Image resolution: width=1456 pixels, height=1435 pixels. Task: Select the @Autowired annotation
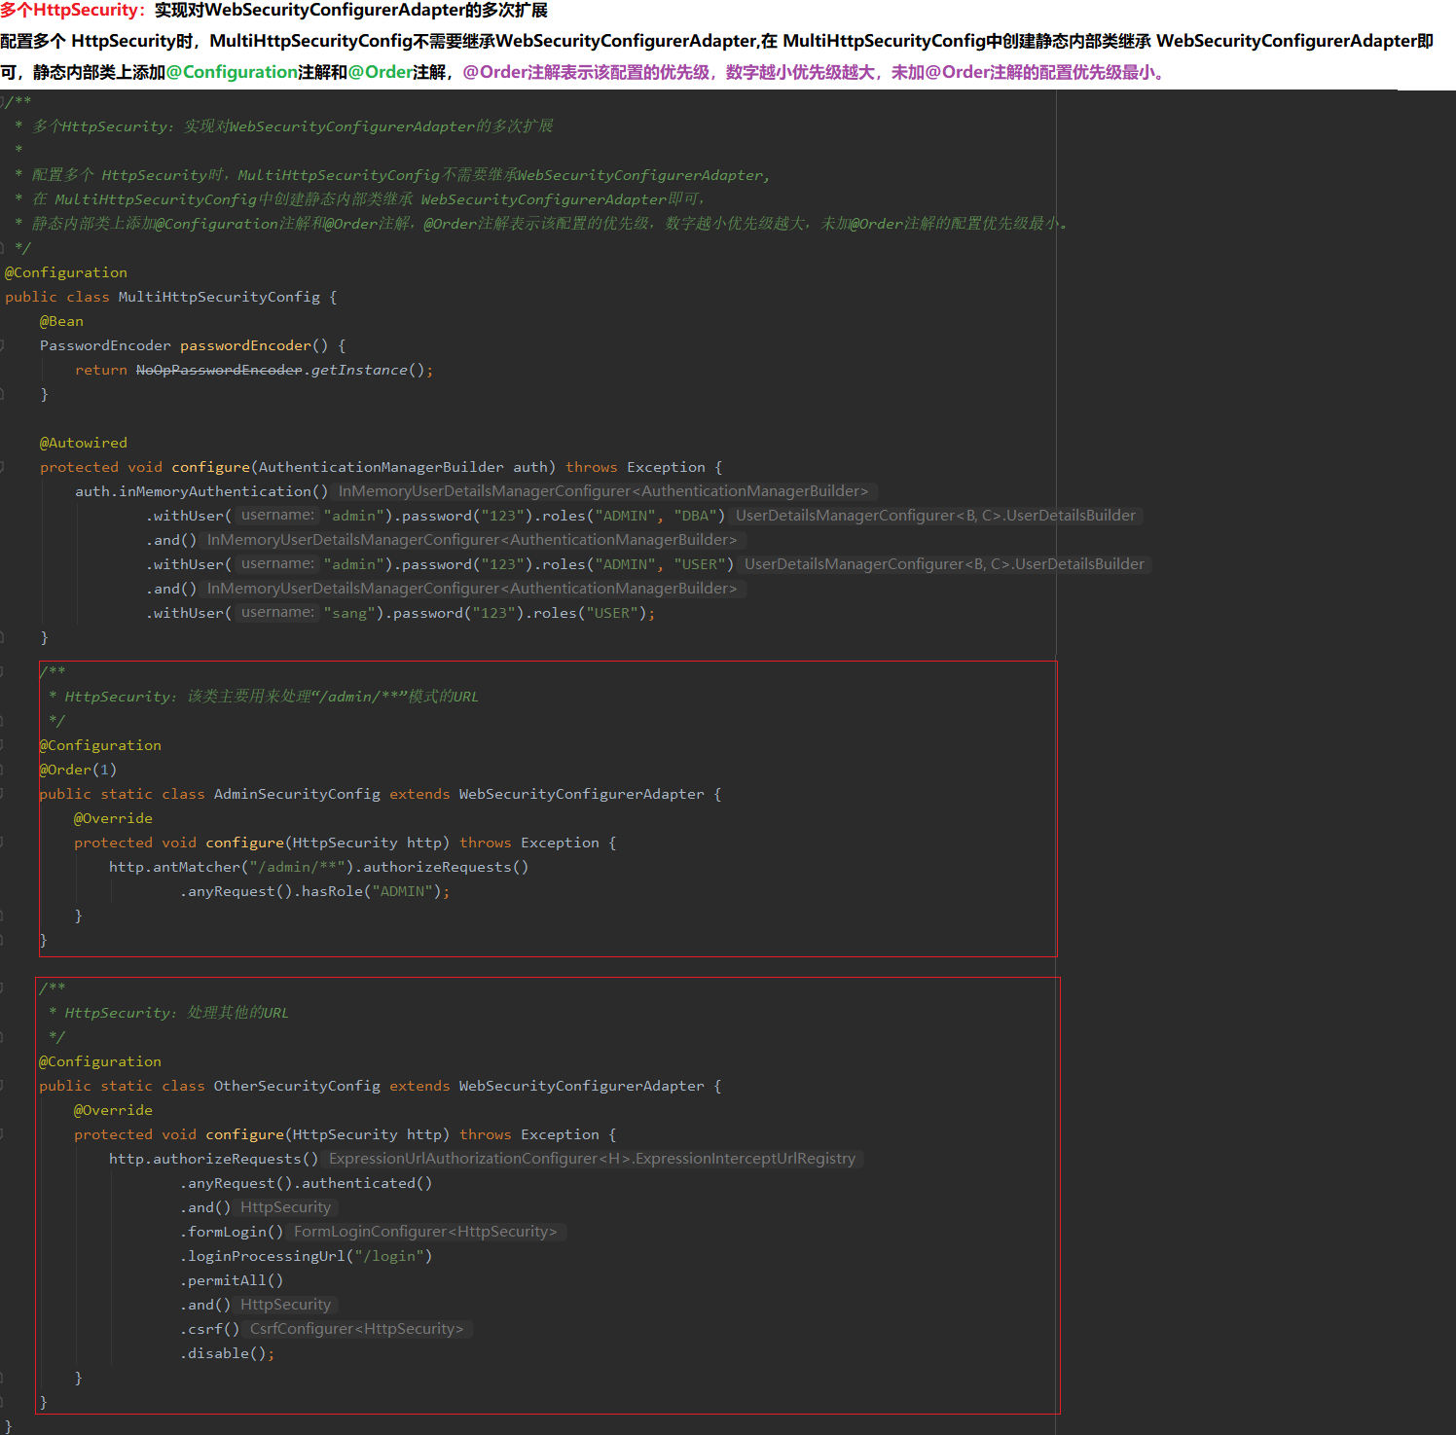tap(83, 443)
